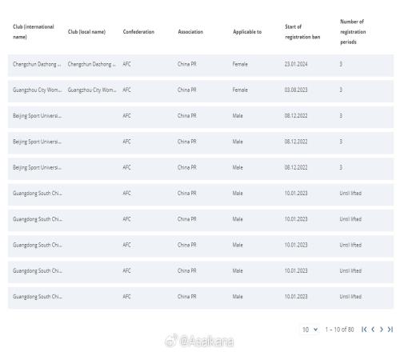Image resolution: width=400 pixels, height=352 pixels.
Task: Go to the first page of results
Action: (364, 330)
